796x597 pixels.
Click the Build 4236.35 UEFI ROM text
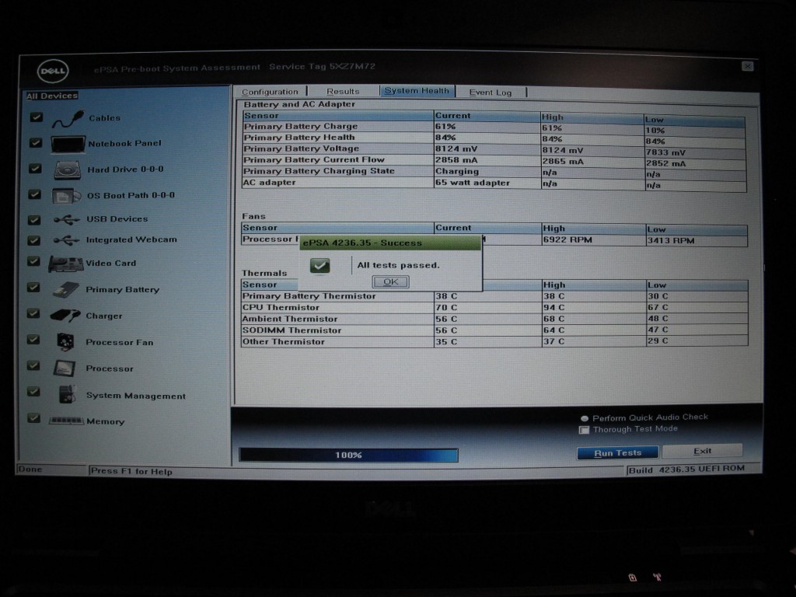[686, 470]
